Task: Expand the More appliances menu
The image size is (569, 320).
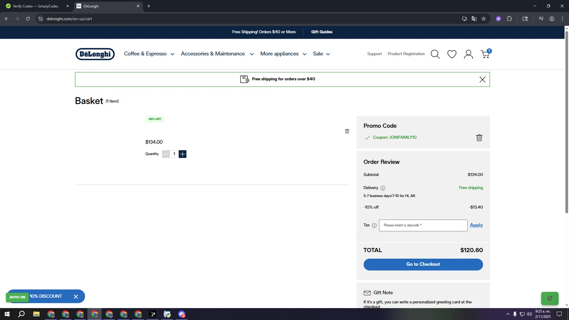Action: tap(283, 54)
